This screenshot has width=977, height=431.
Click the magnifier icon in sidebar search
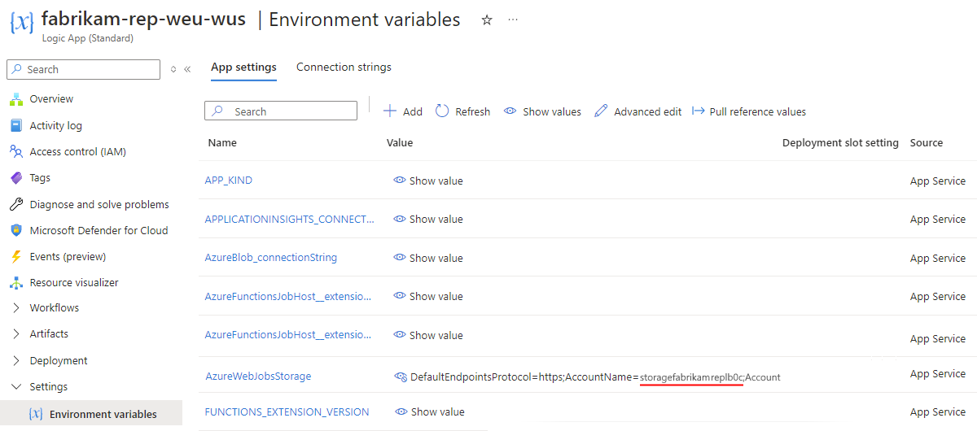17,70
